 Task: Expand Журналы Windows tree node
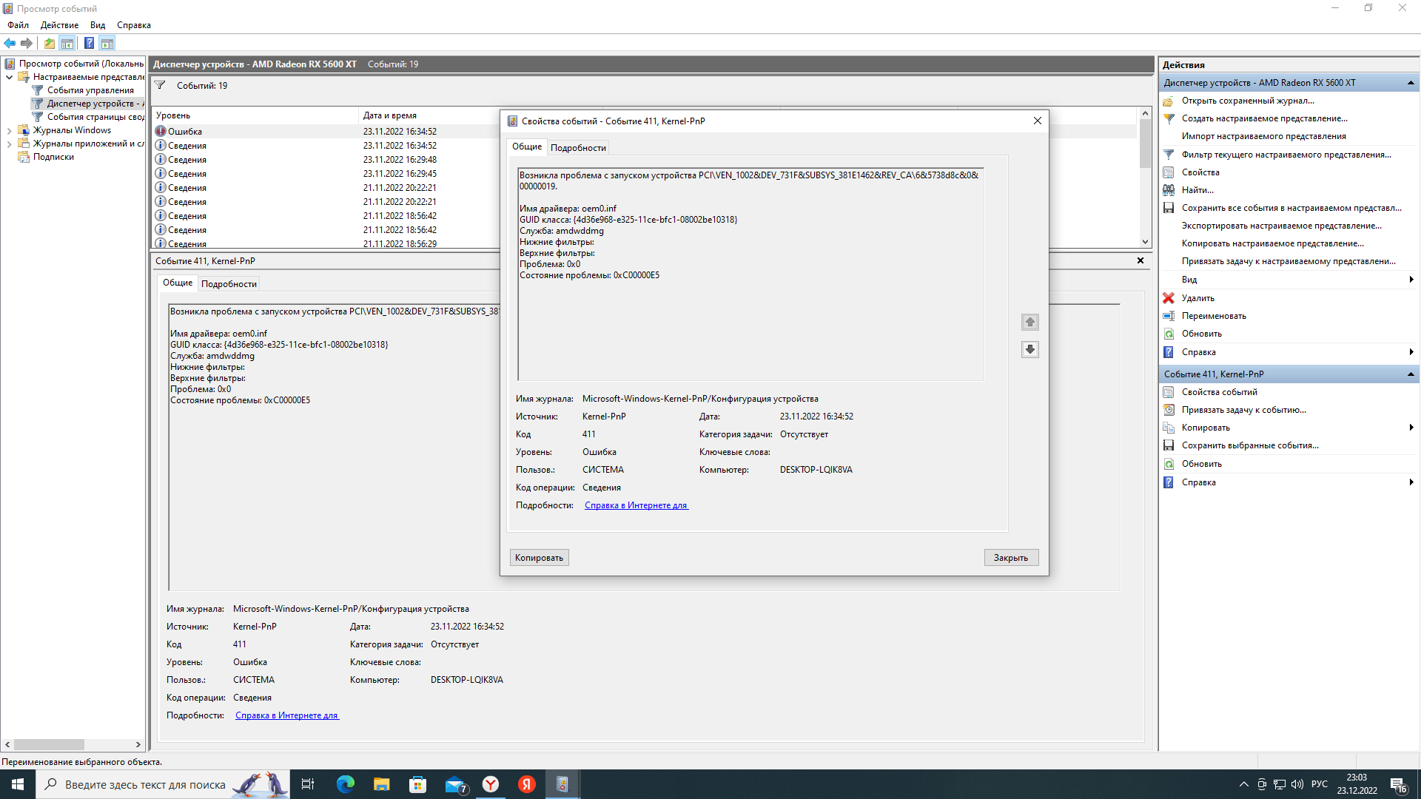tap(9, 130)
